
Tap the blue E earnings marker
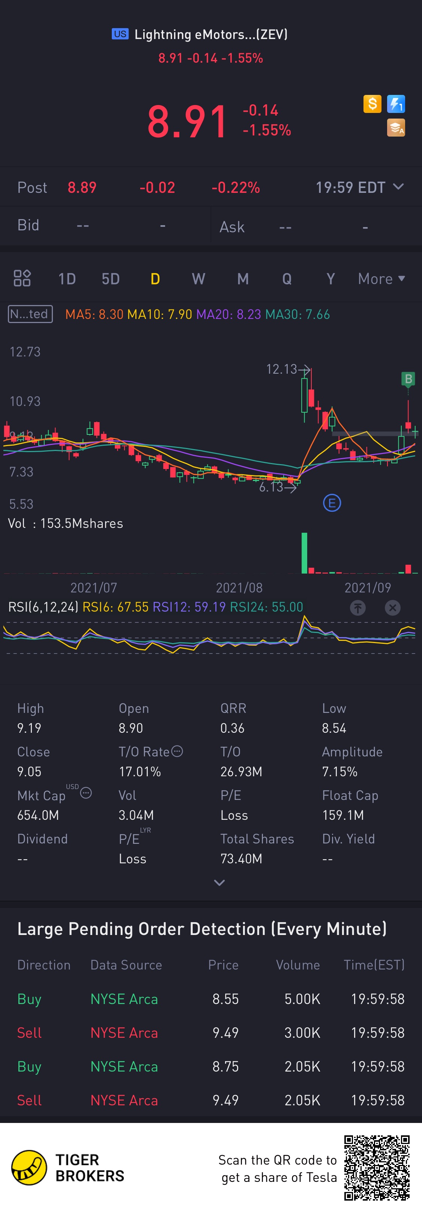[332, 503]
